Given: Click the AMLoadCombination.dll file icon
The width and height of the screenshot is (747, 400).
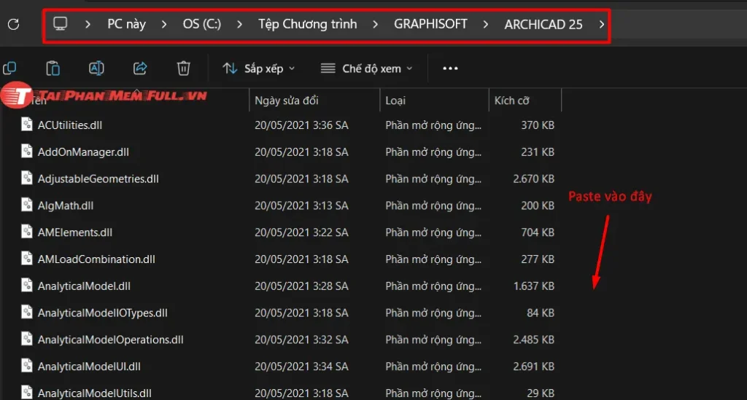Looking at the screenshot, I should pyautogui.click(x=27, y=259).
